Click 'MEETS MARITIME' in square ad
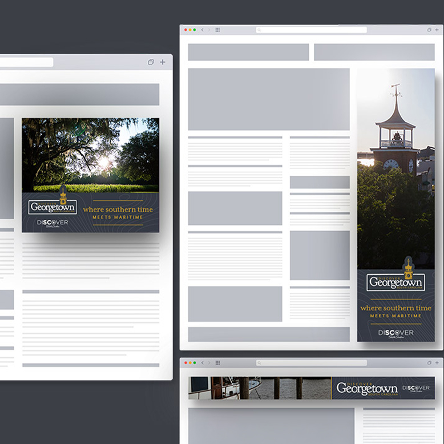The height and width of the screenshot is (444, 444). click(x=118, y=217)
